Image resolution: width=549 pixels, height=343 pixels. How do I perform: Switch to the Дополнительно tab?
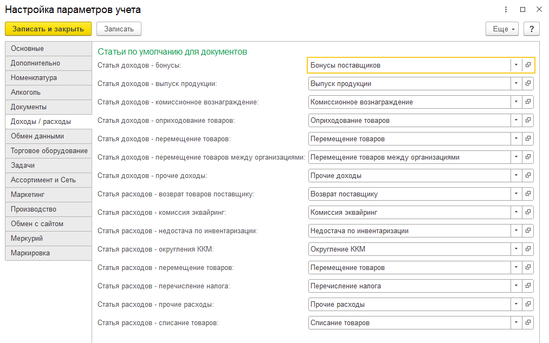click(48, 63)
